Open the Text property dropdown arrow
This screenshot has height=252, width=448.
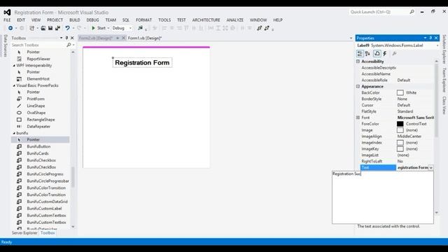(431, 168)
